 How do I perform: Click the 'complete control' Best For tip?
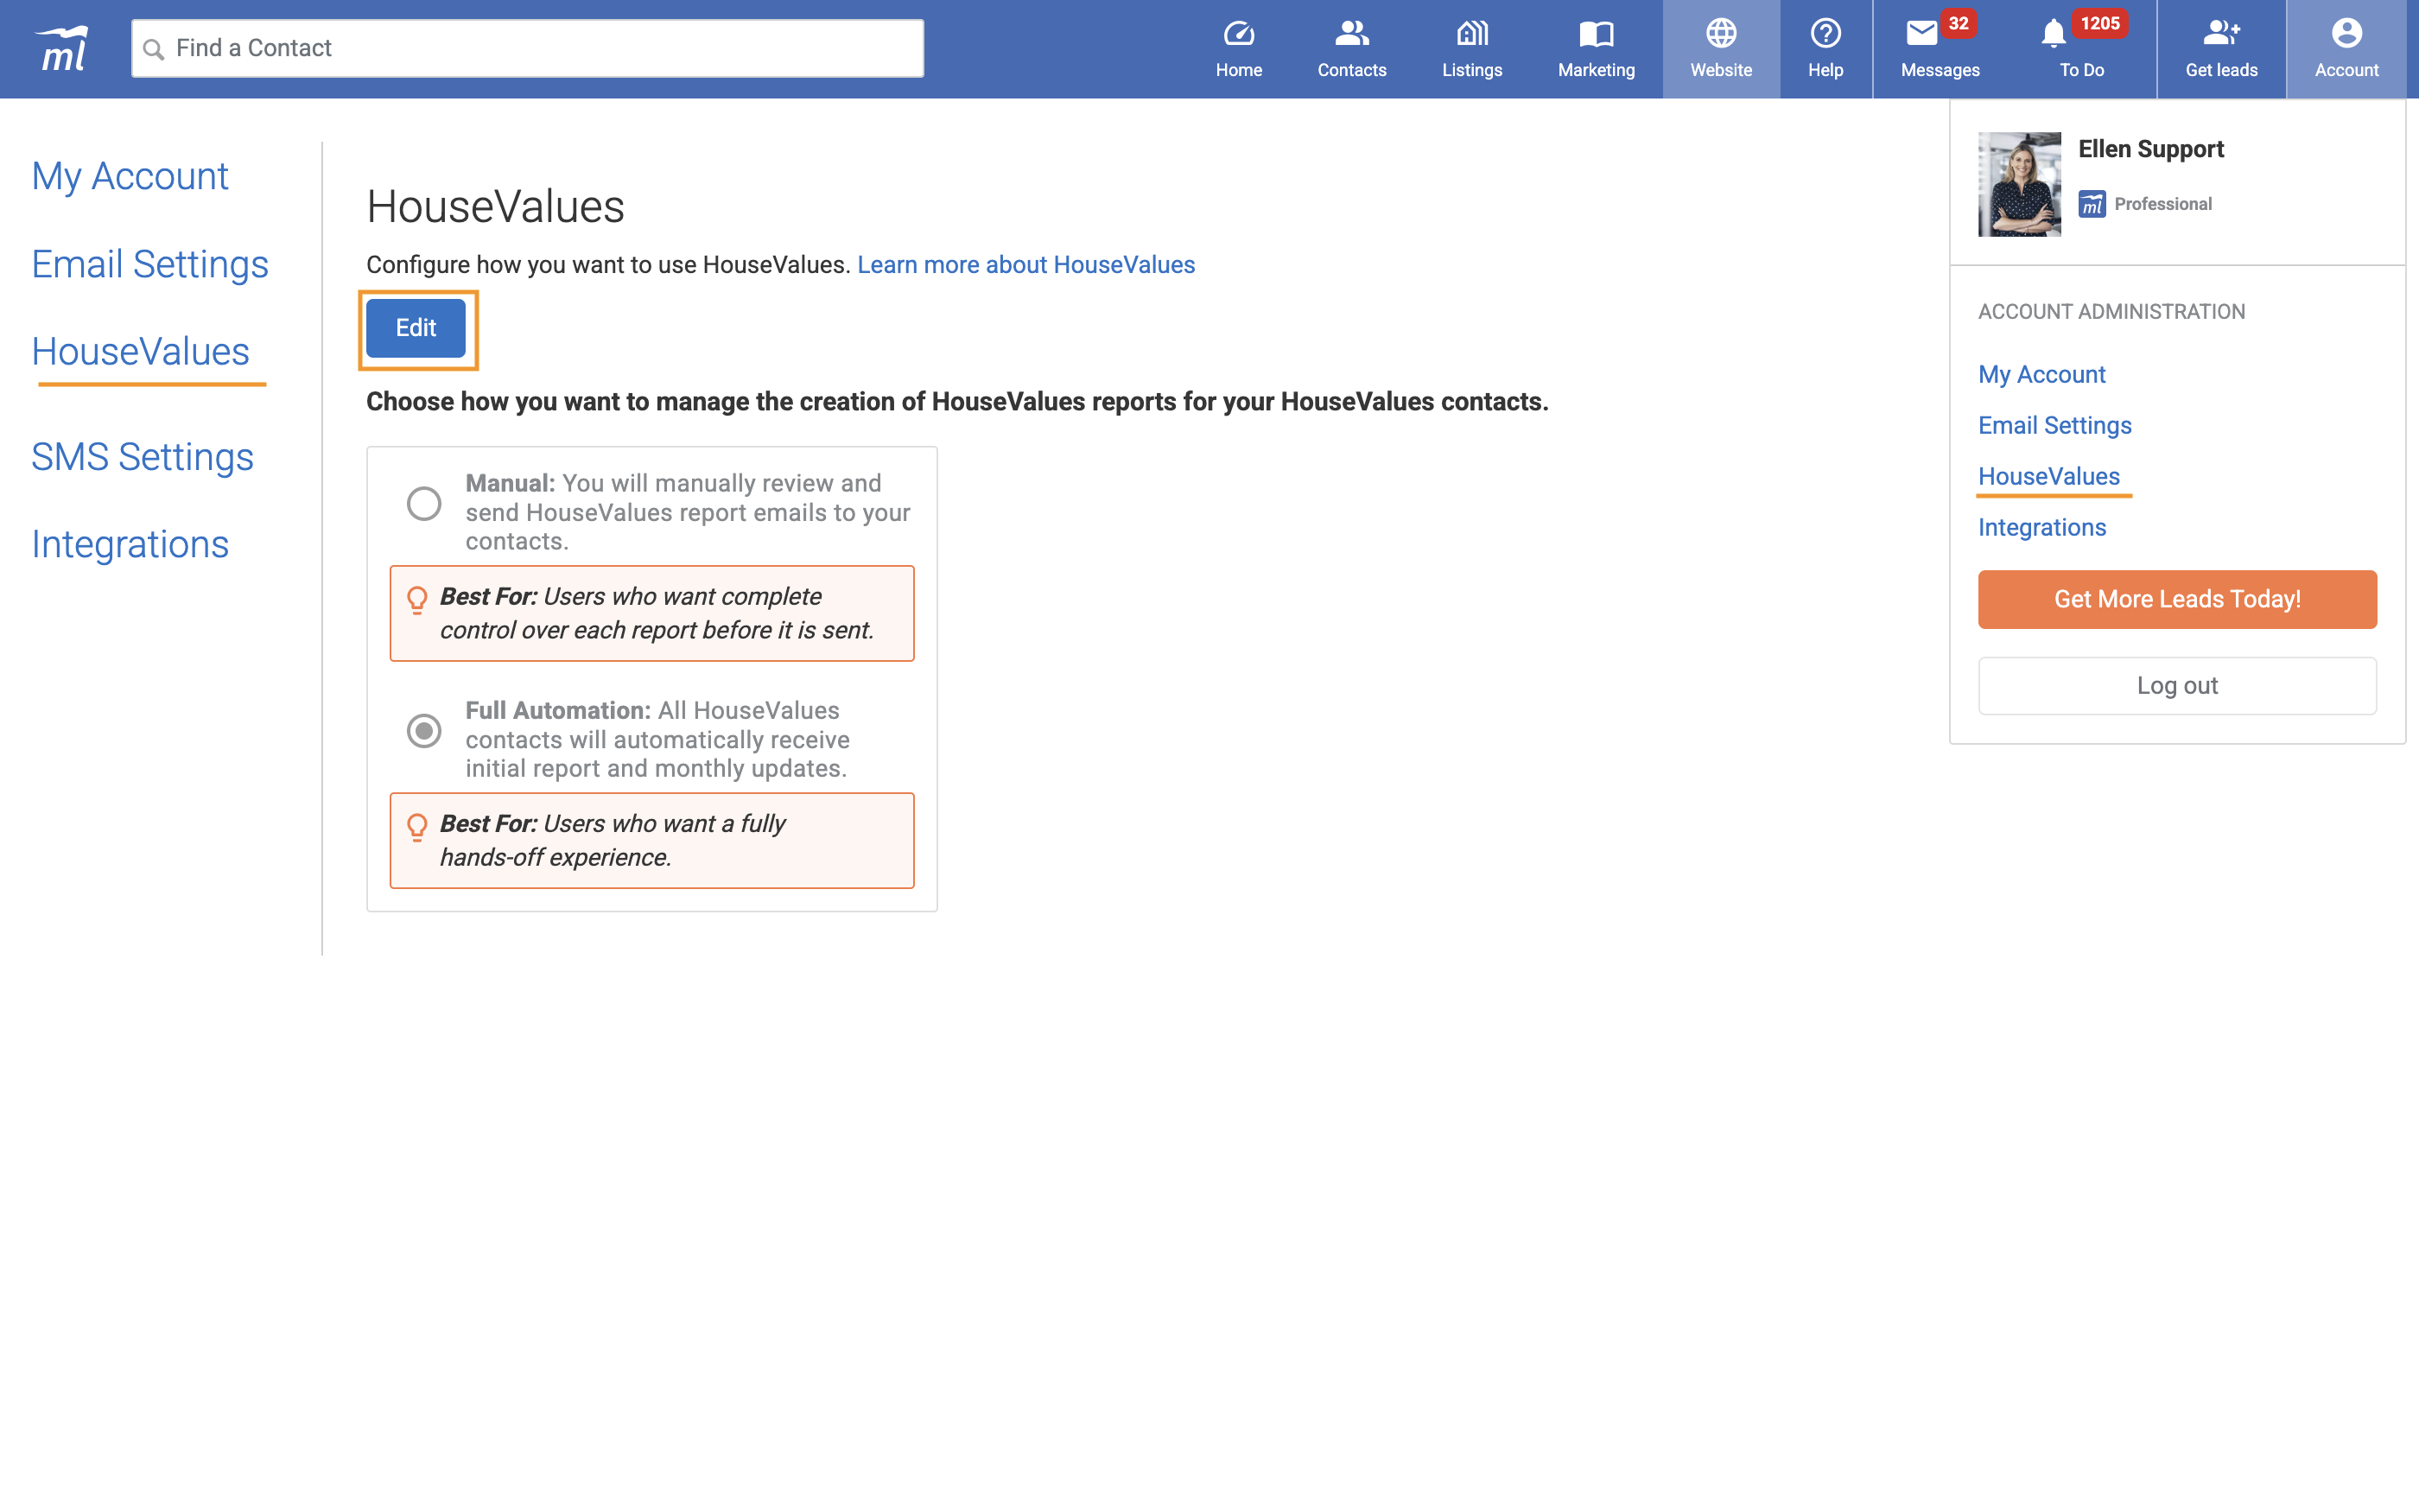tap(651, 613)
